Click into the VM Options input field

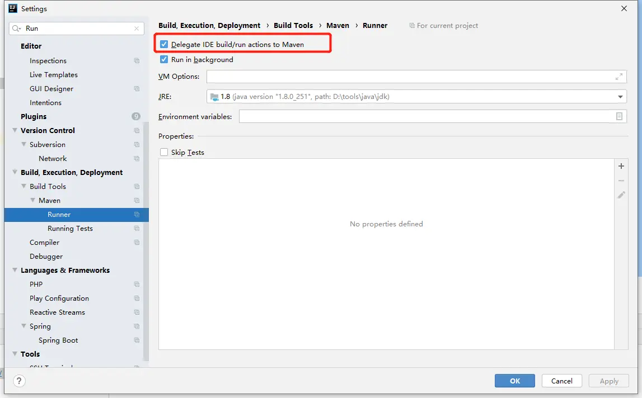tap(409, 77)
